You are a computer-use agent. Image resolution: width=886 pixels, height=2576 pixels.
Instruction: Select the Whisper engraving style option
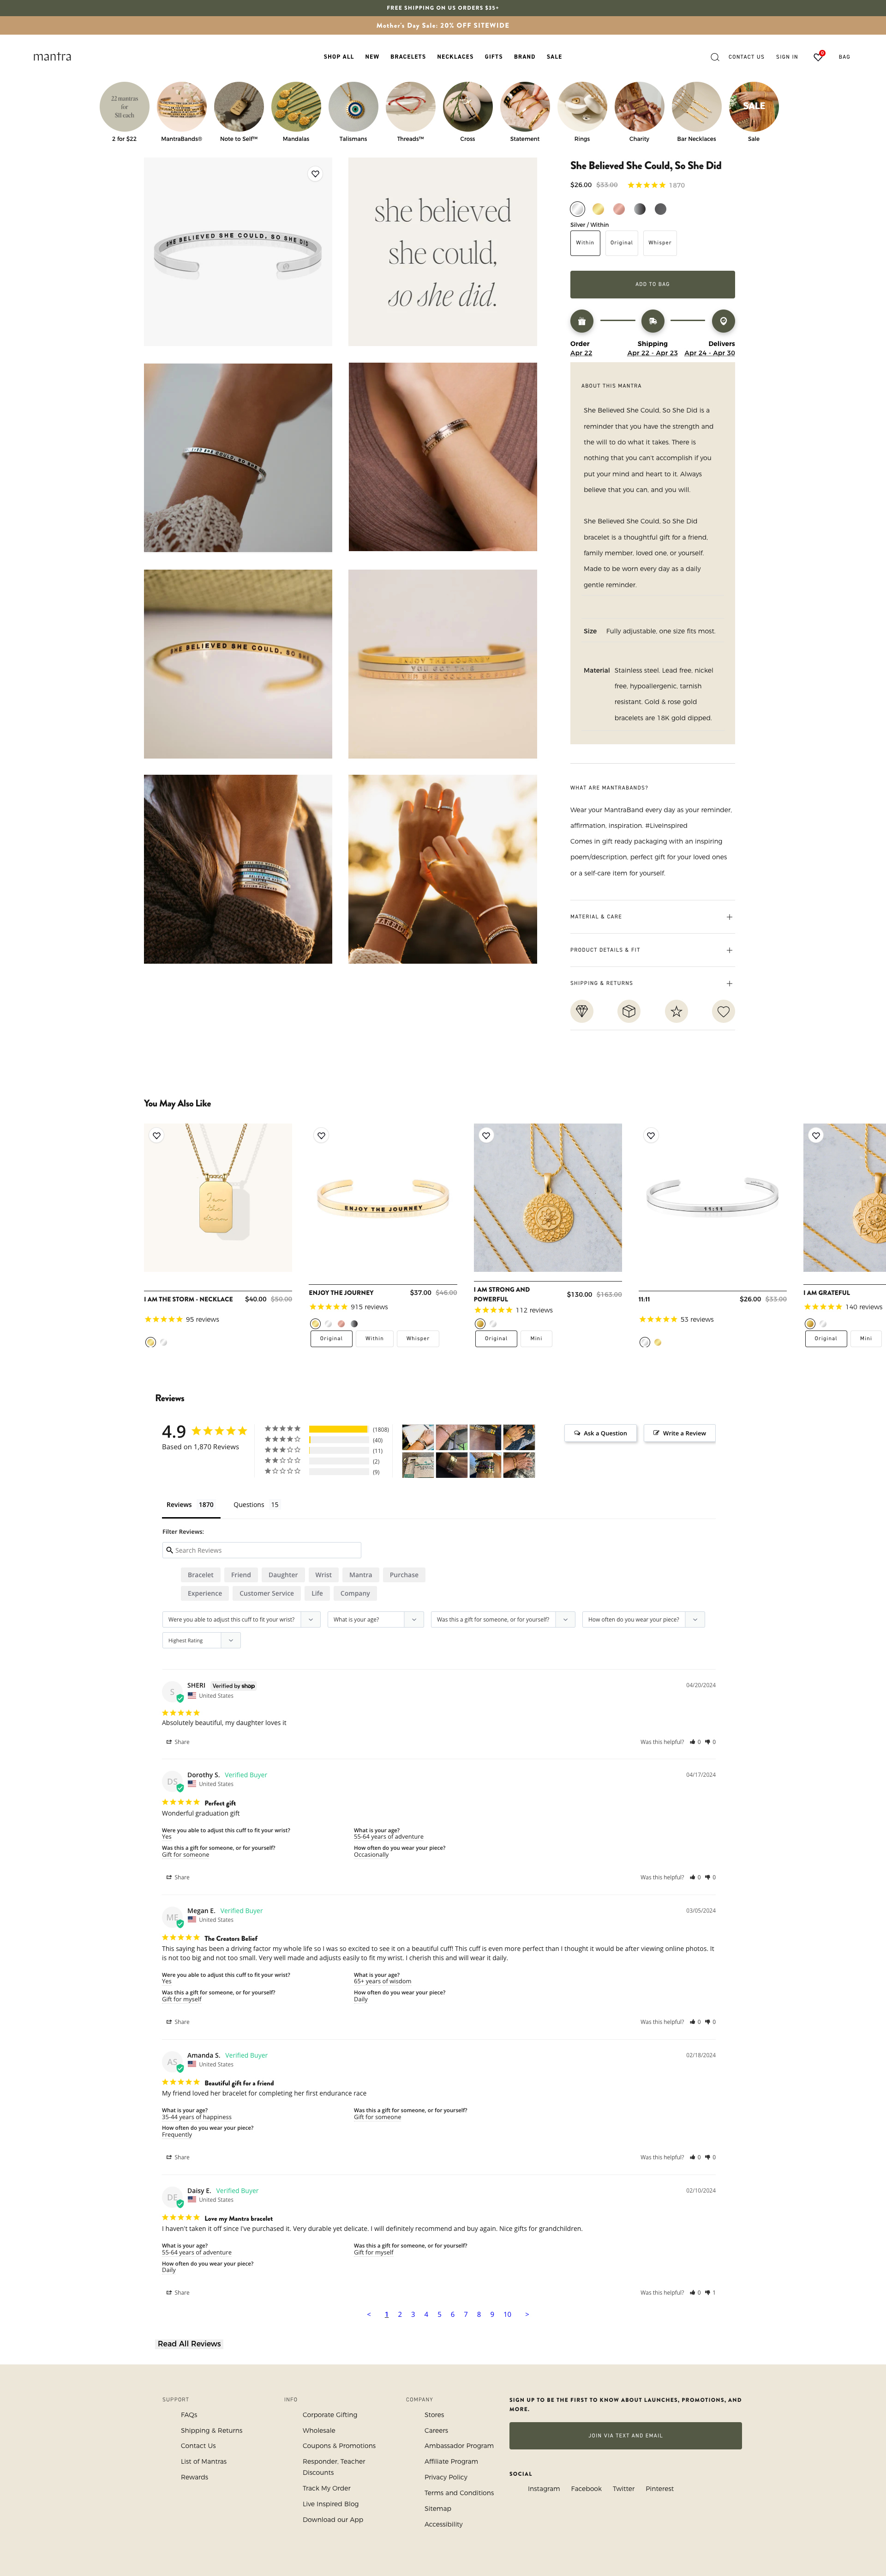click(659, 243)
